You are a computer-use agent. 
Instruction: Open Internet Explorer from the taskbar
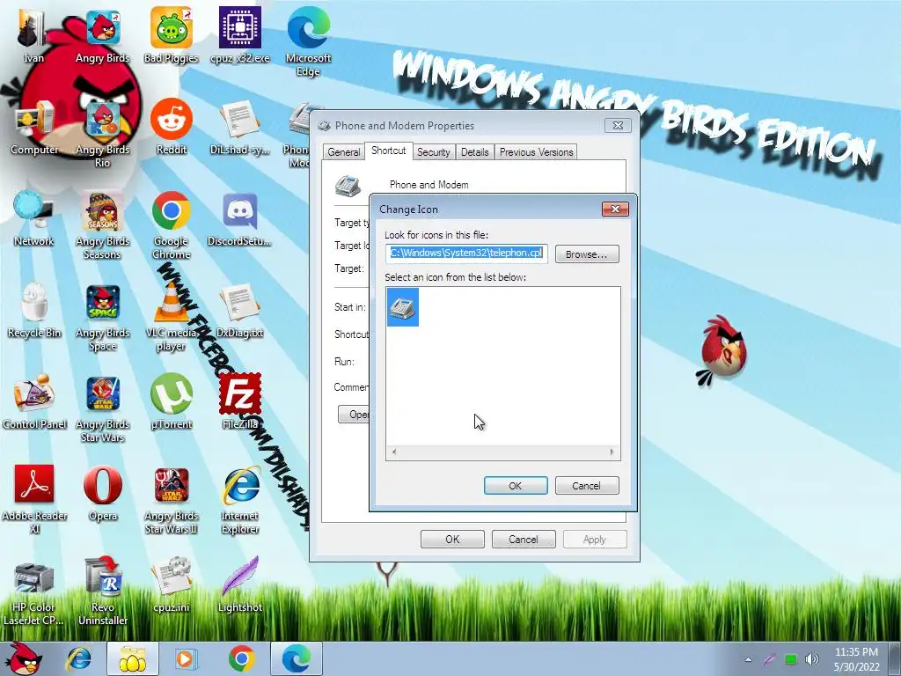tap(78, 658)
